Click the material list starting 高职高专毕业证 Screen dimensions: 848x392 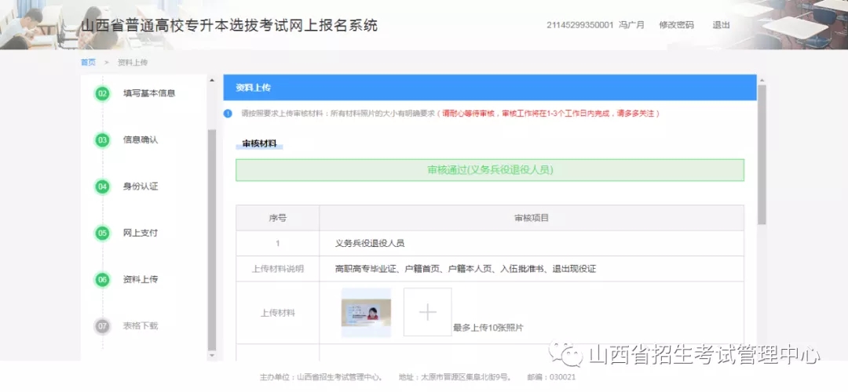(x=466, y=269)
